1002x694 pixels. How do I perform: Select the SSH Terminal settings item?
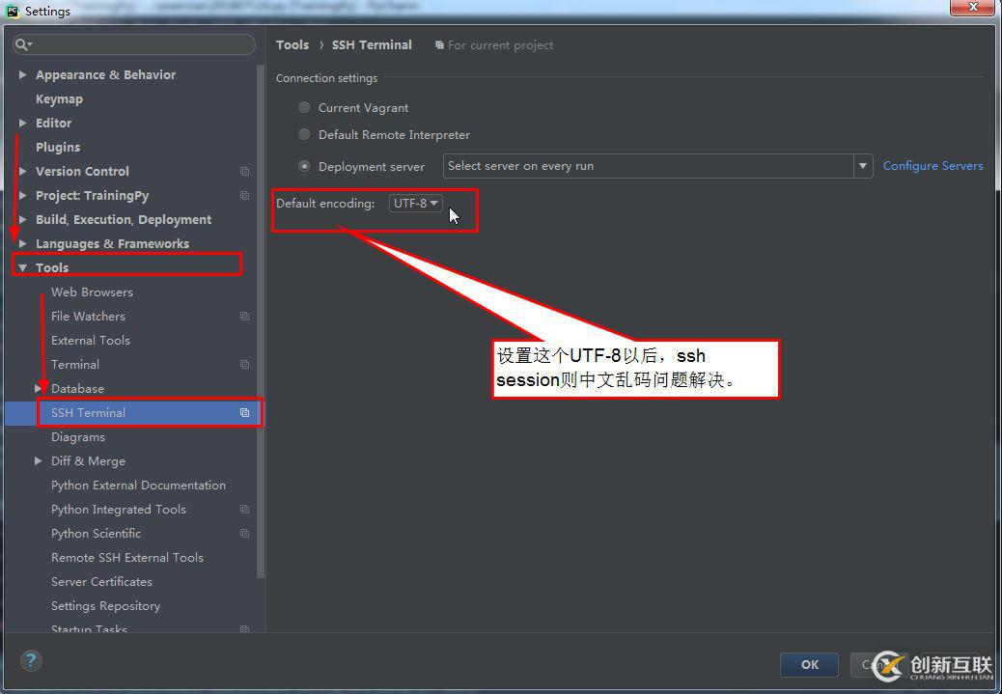pyautogui.click(x=88, y=413)
